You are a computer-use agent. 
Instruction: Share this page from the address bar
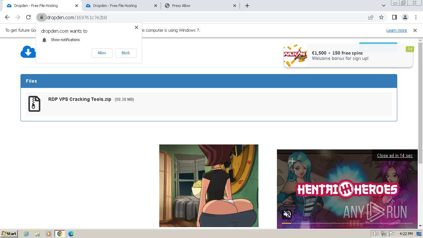coord(371,17)
